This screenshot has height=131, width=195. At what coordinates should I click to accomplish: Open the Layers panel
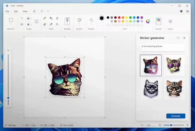(170, 21)
